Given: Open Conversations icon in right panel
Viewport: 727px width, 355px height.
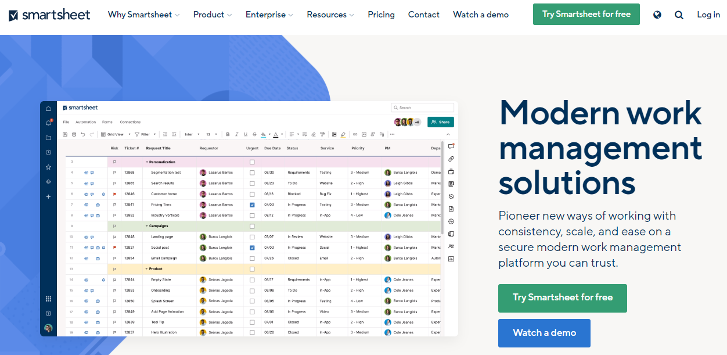Looking at the screenshot, I should point(451,146).
